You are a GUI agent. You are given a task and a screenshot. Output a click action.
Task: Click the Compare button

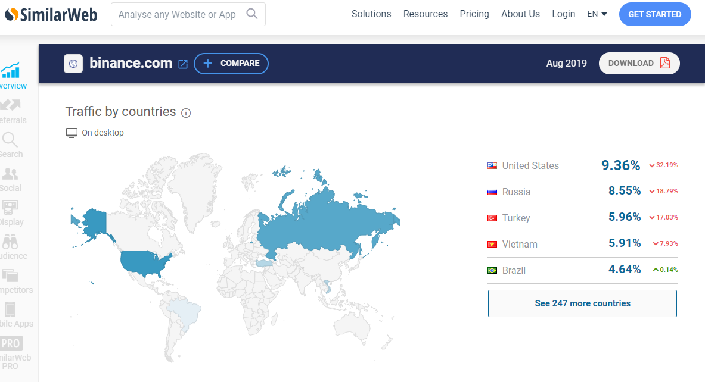pyautogui.click(x=231, y=63)
